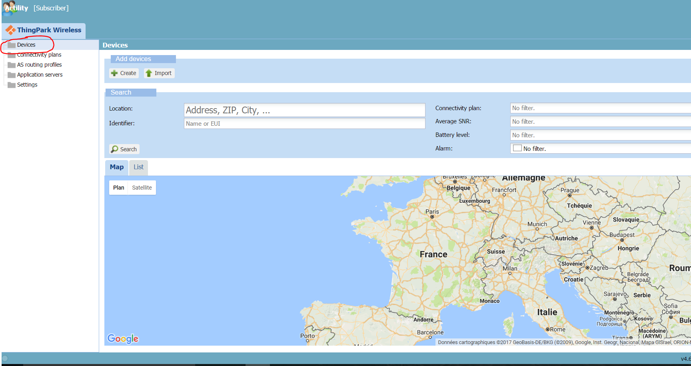Open the Connectivity plan filter dropdown
The height and width of the screenshot is (366, 691).
(x=601, y=108)
